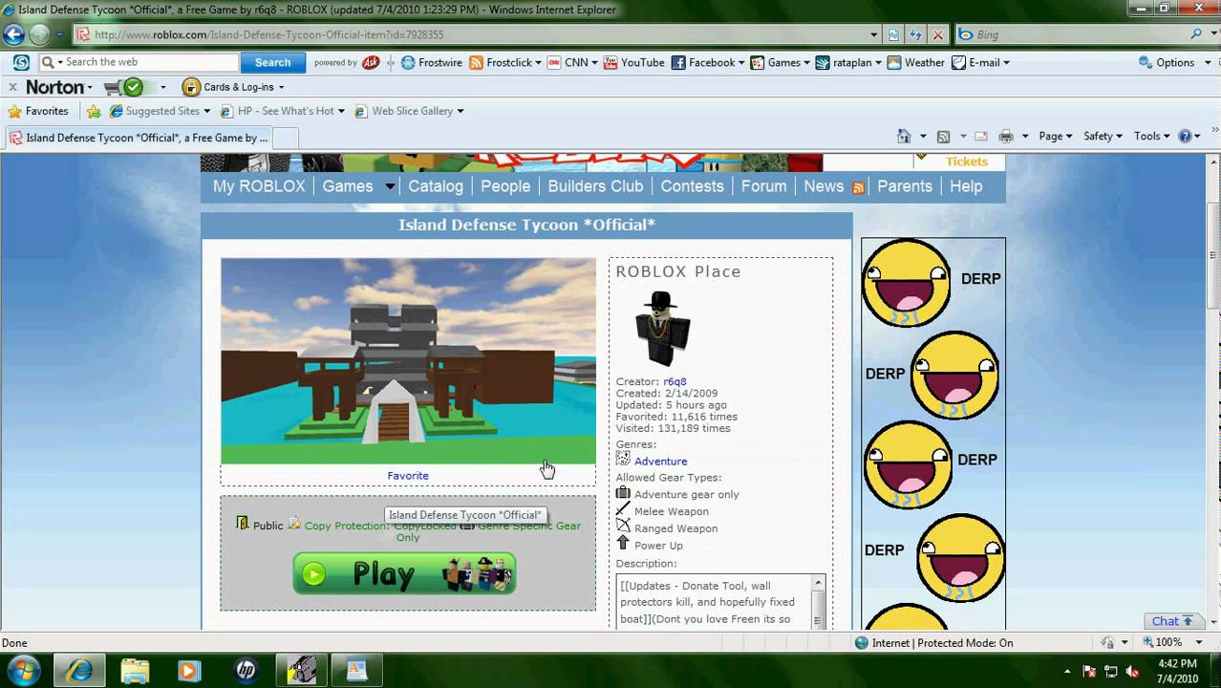The width and height of the screenshot is (1221, 688).
Task: Click the Read Mail toolbar icon
Action: (x=980, y=136)
